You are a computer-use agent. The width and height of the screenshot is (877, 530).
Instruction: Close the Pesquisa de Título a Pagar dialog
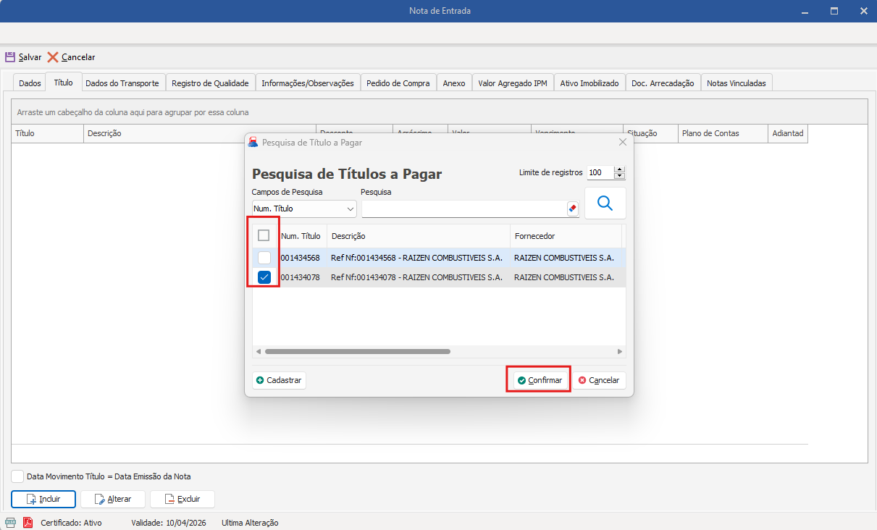(622, 143)
